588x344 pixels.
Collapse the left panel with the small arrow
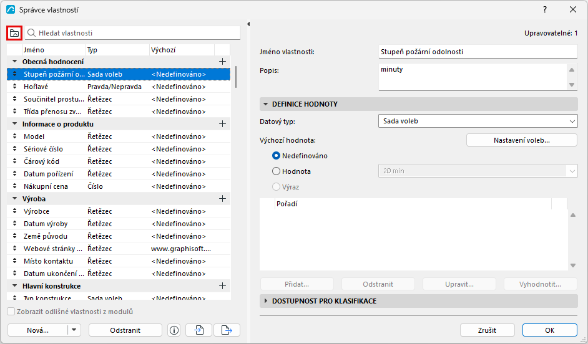point(248,24)
